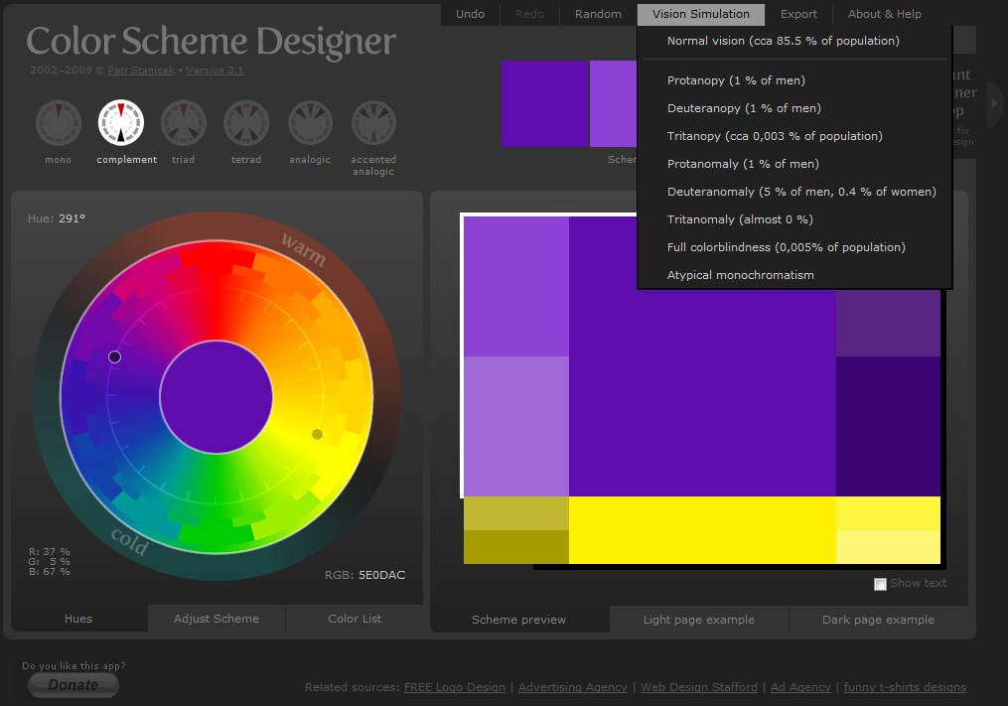
Task: Choose Full colorblindness from the menu
Action: 786,247
